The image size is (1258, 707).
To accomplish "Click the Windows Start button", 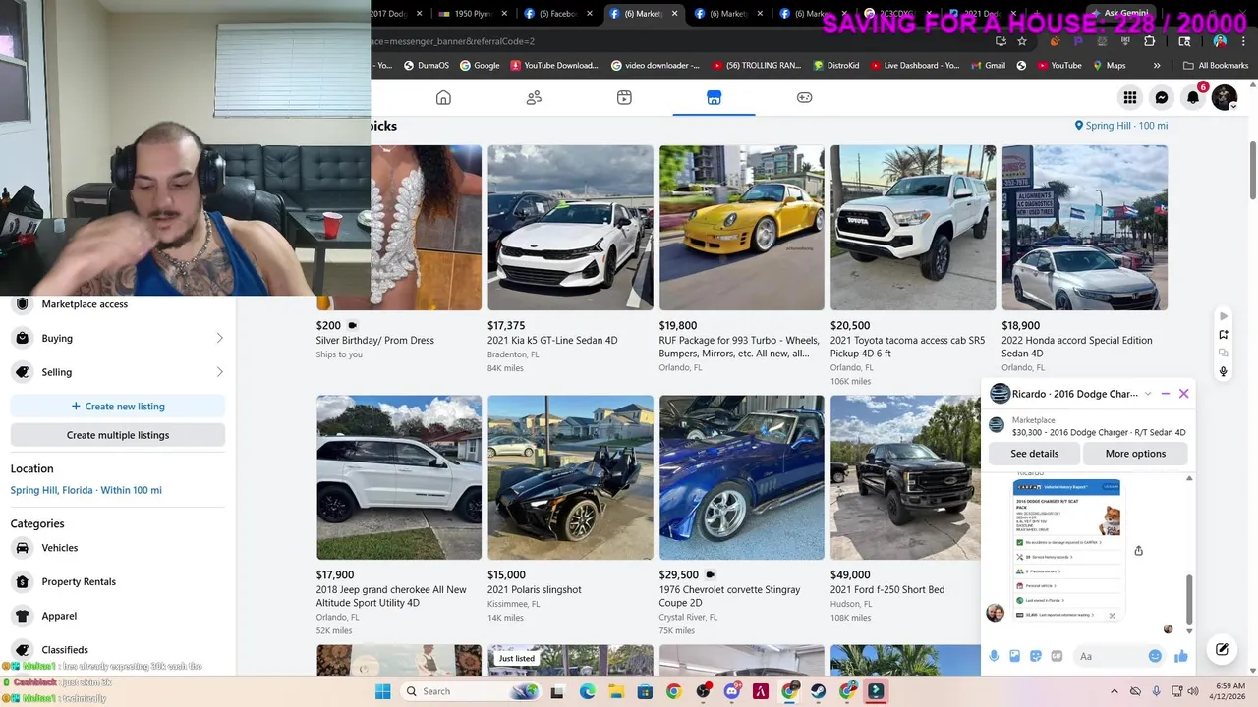I will click(383, 691).
